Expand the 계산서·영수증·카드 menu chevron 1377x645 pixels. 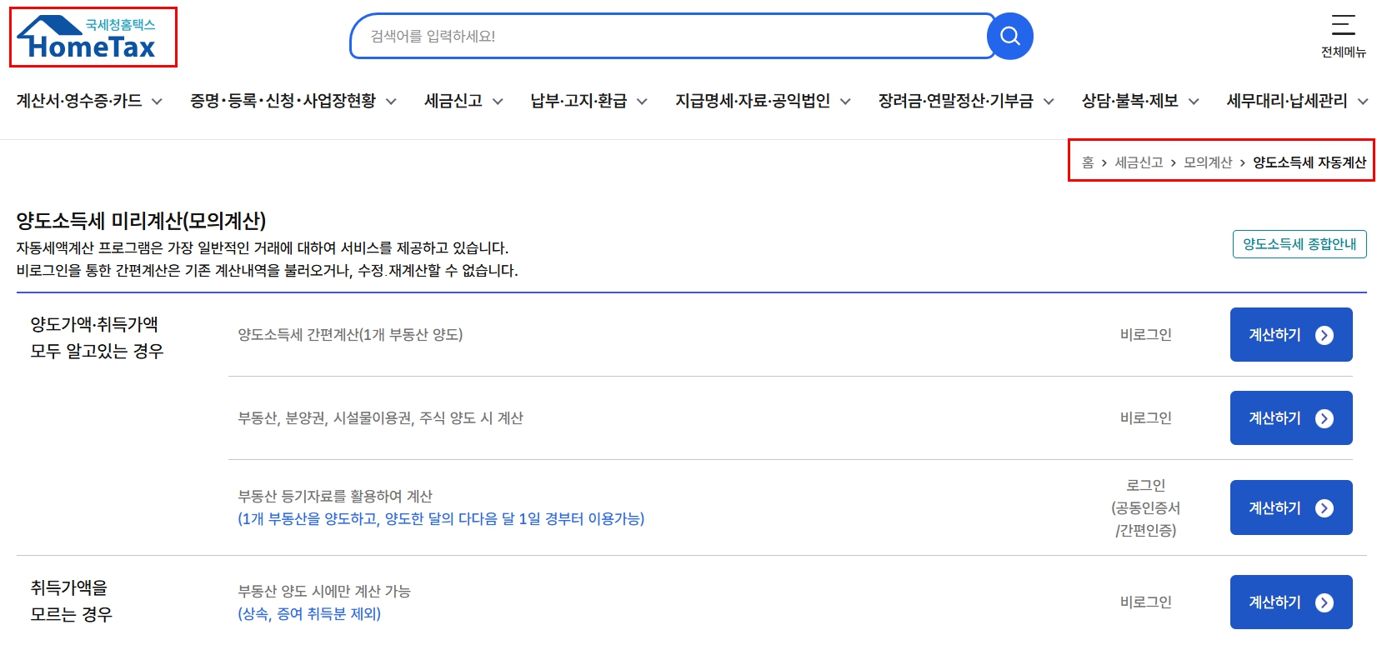[157, 102]
